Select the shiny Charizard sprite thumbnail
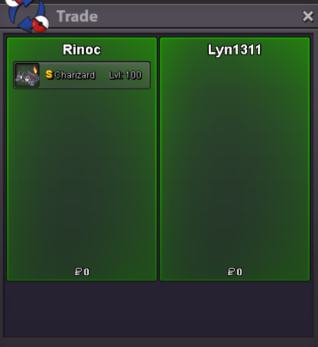 click(27, 75)
